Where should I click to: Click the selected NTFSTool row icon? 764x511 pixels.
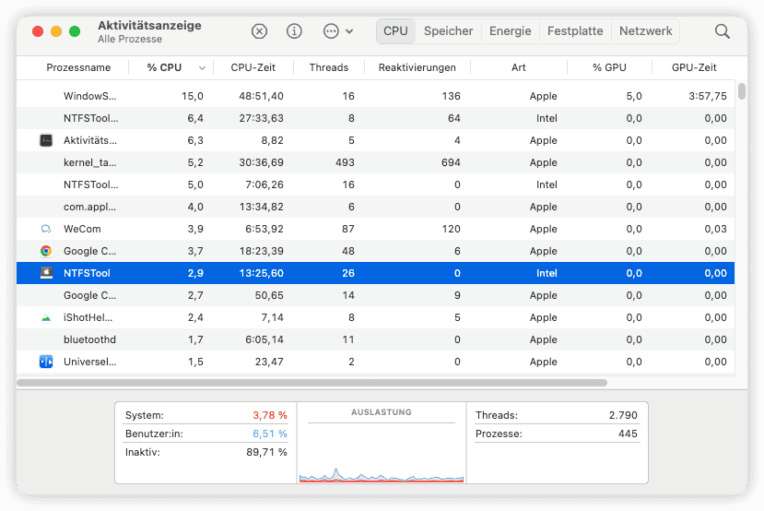[x=46, y=273]
